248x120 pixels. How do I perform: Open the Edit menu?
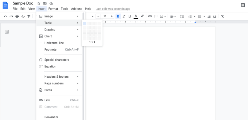(x=23, y=9)
